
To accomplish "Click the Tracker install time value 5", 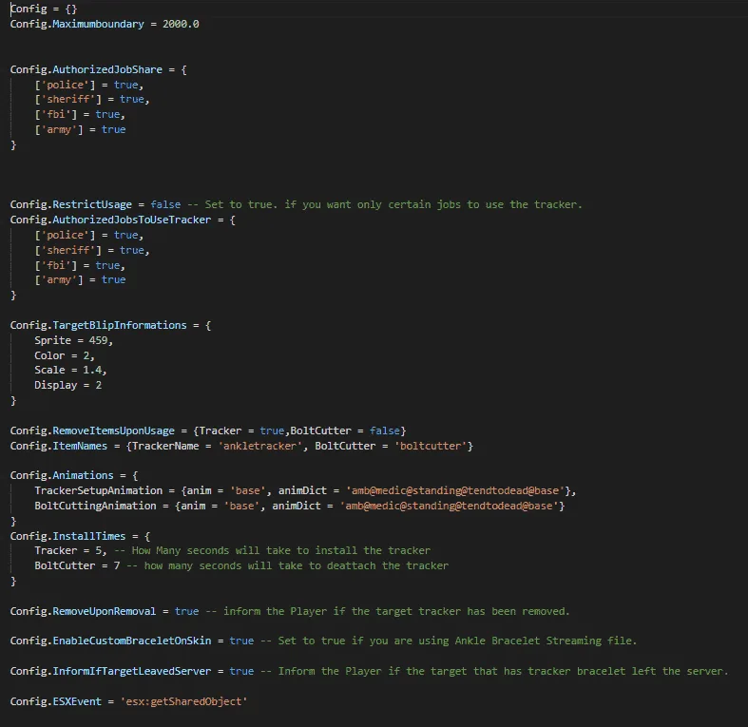I will point(98,550).
